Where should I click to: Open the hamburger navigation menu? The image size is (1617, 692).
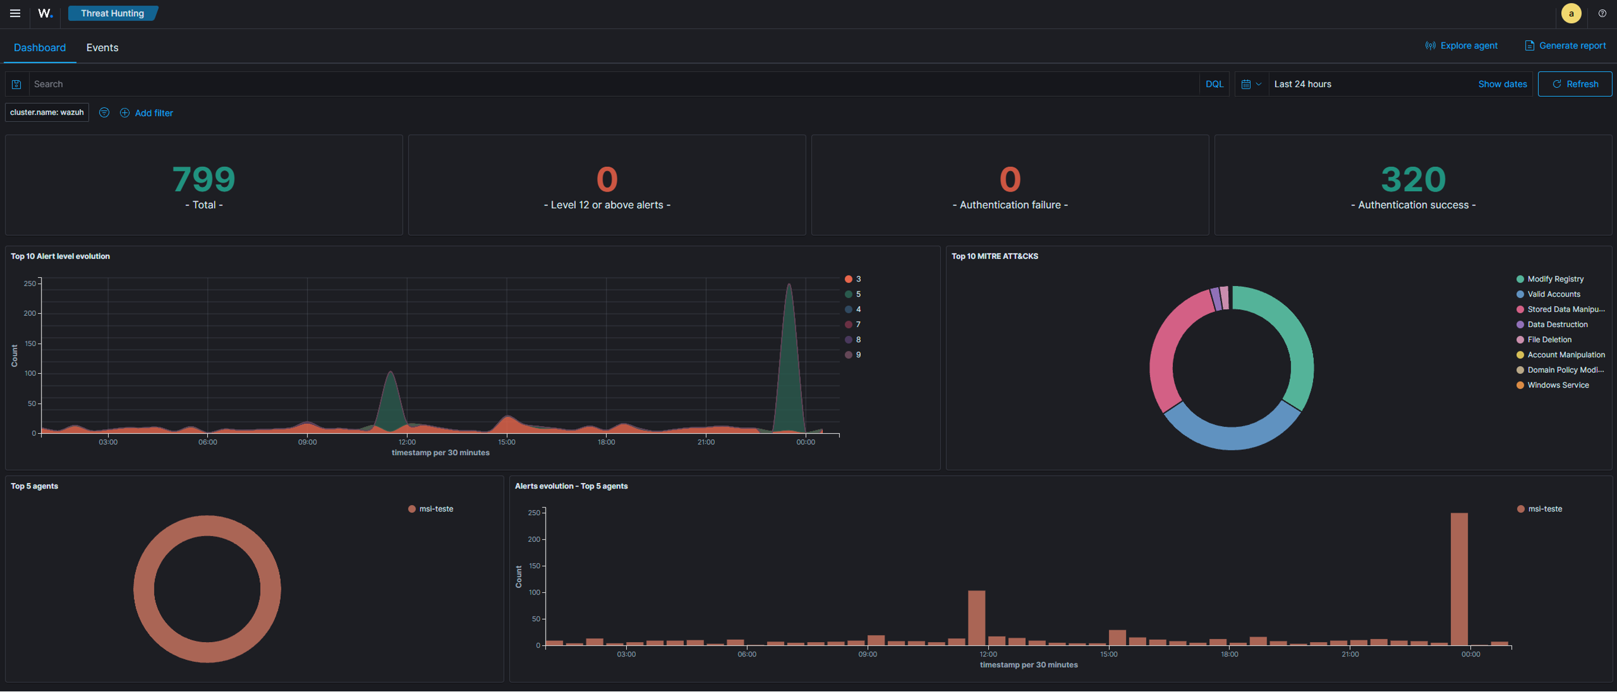pos(15,13)
